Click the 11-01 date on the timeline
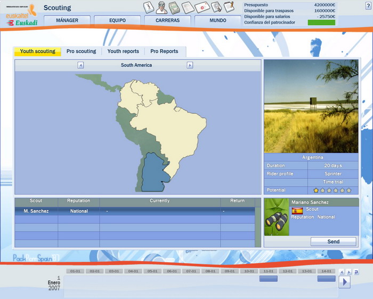This screenshot has width=373, height=299. tap(269, 271)
